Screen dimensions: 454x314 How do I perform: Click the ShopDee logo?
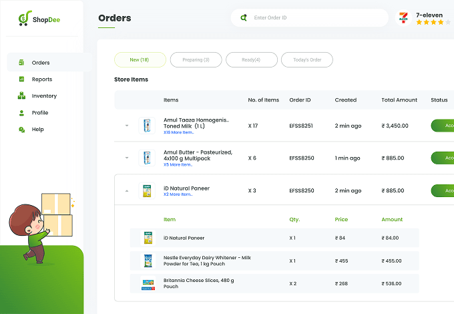[39, 18]
